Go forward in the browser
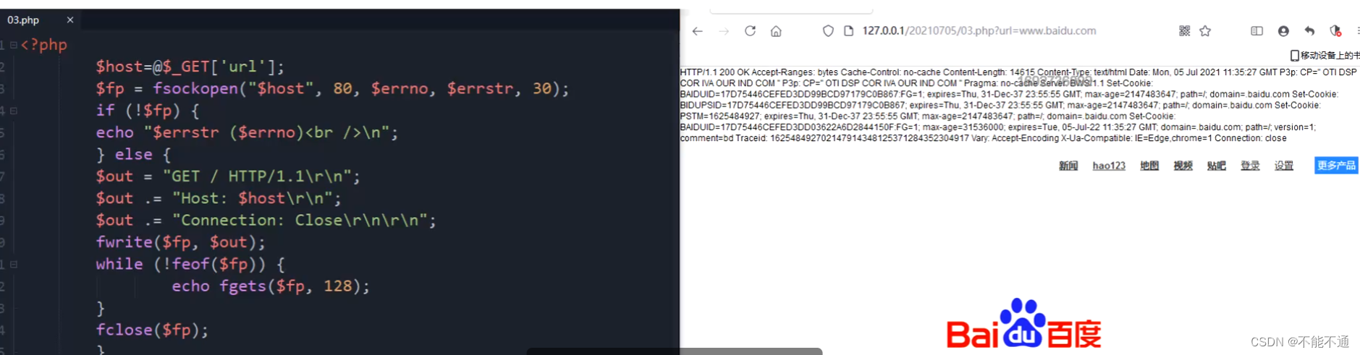The height and width of the screenshot is (355, 1360). coord(723,31)
